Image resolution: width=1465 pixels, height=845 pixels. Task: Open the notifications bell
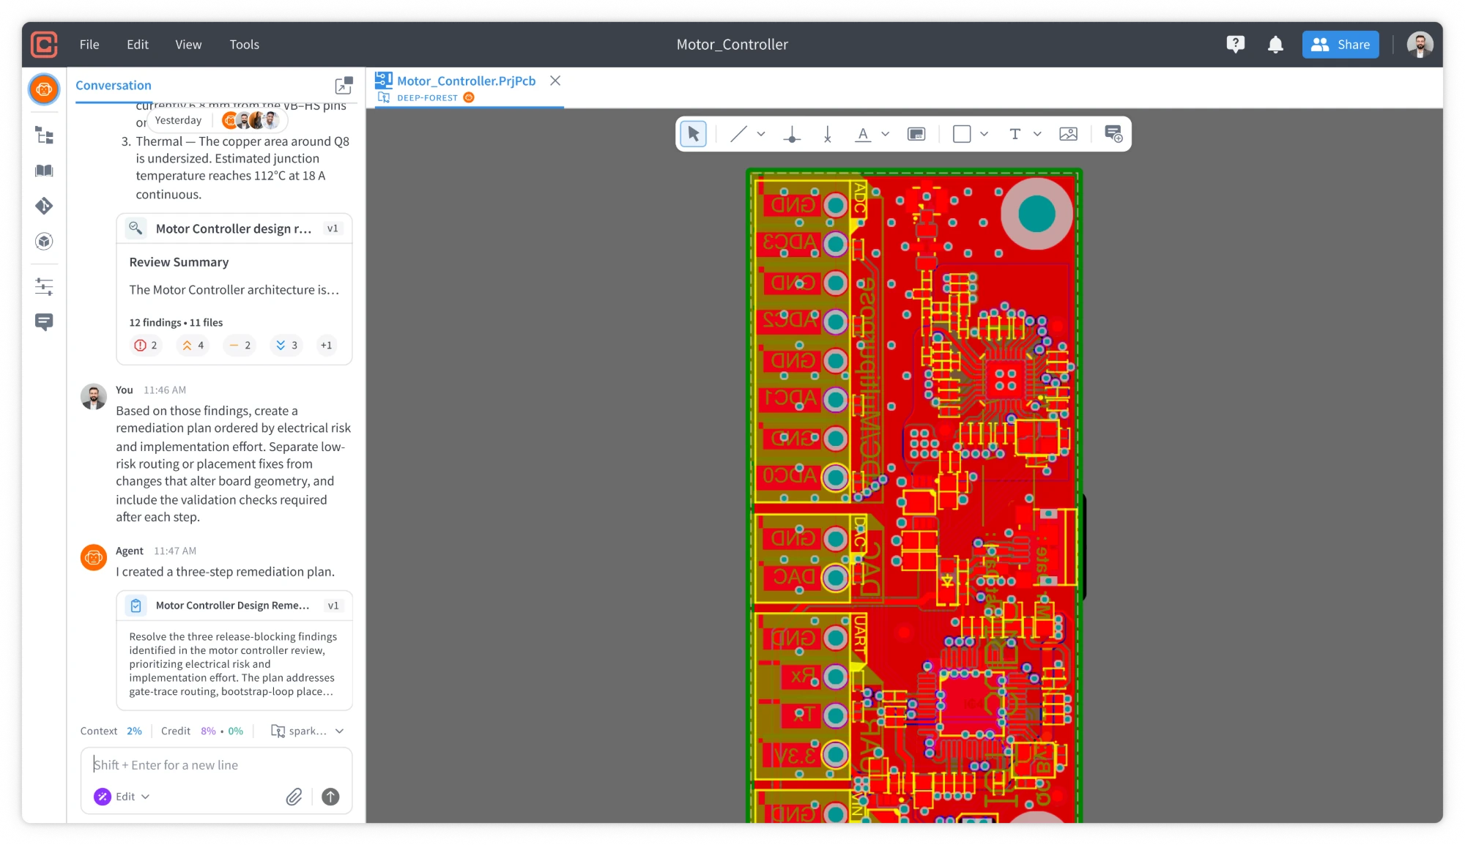[1275, 45]
